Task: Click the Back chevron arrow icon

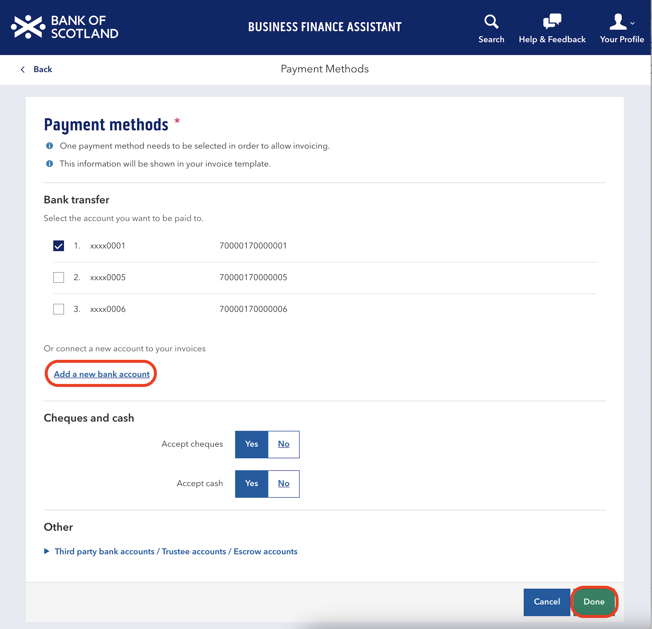Action: [23, 69]
